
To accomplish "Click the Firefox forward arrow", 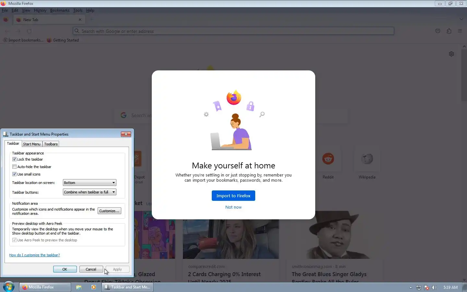I will 18,31.
